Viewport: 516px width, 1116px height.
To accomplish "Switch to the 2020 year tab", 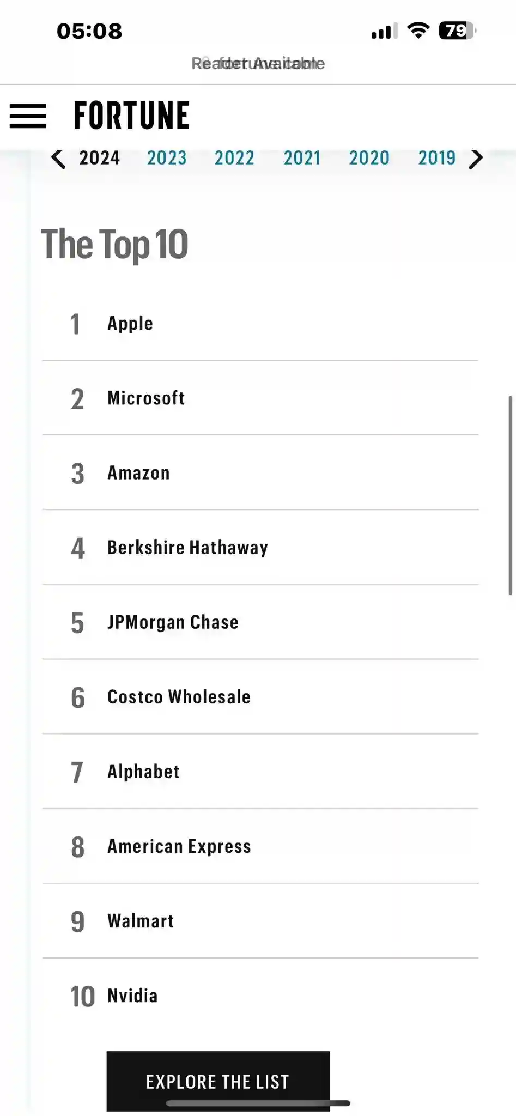I will 369,158.
